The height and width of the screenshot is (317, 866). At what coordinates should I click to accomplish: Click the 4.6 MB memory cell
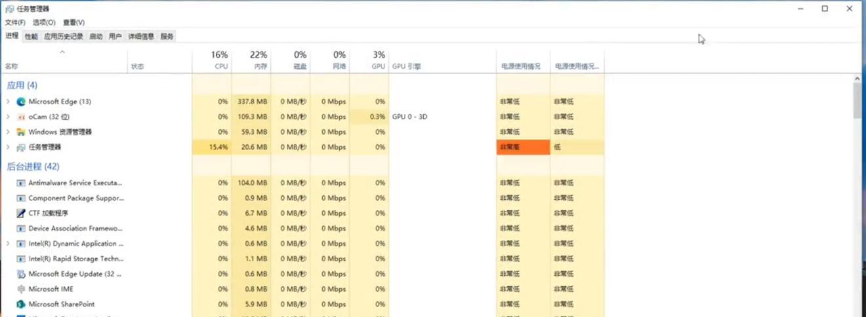[251, 229]
